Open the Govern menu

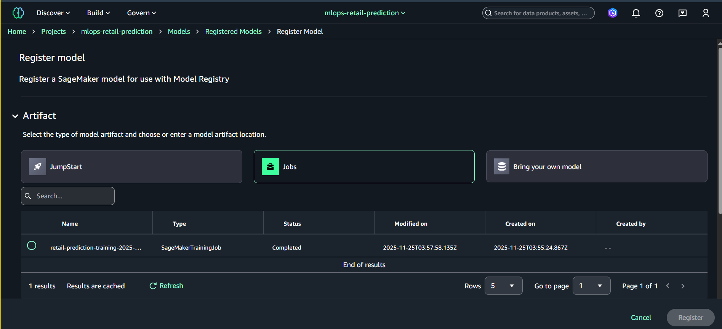[x=141, y=13]
